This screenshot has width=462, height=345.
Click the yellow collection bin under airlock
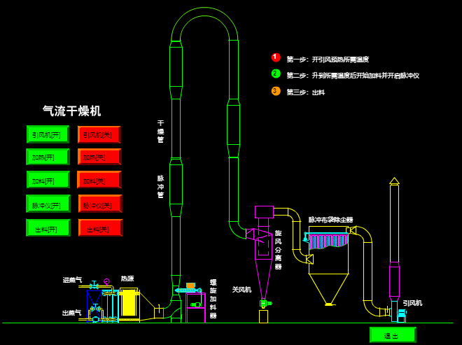coord(263,316)
